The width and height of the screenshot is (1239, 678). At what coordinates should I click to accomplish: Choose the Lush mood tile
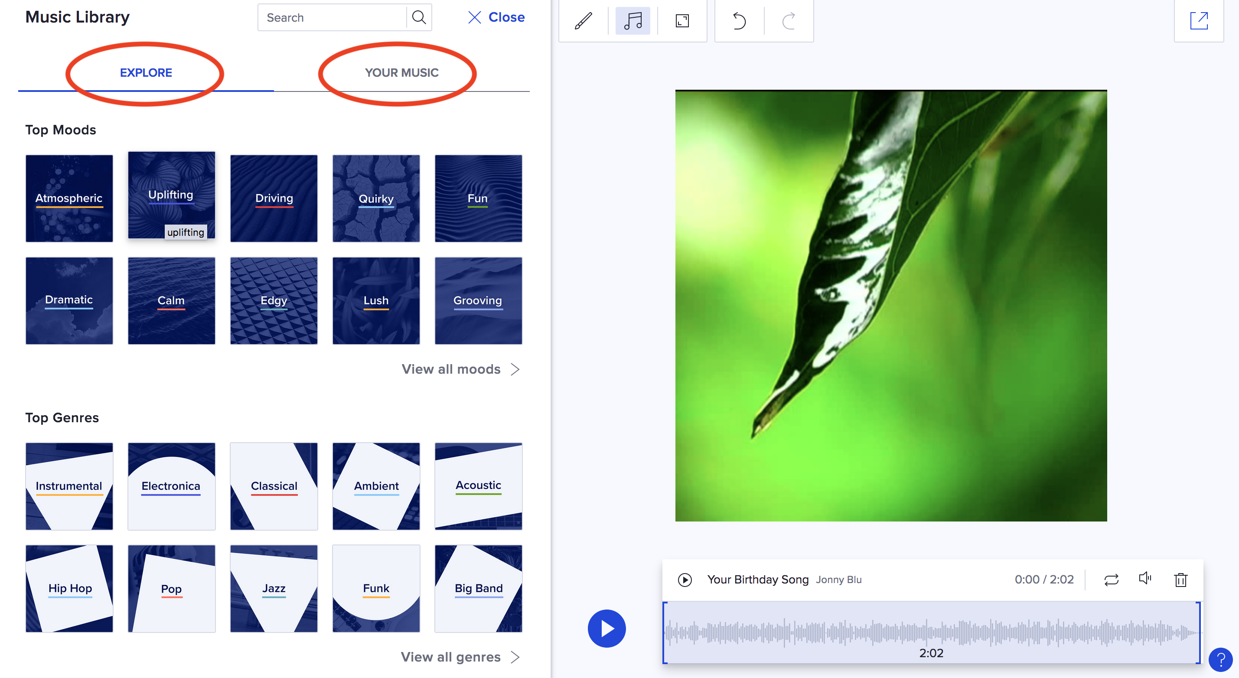point(376,300)
